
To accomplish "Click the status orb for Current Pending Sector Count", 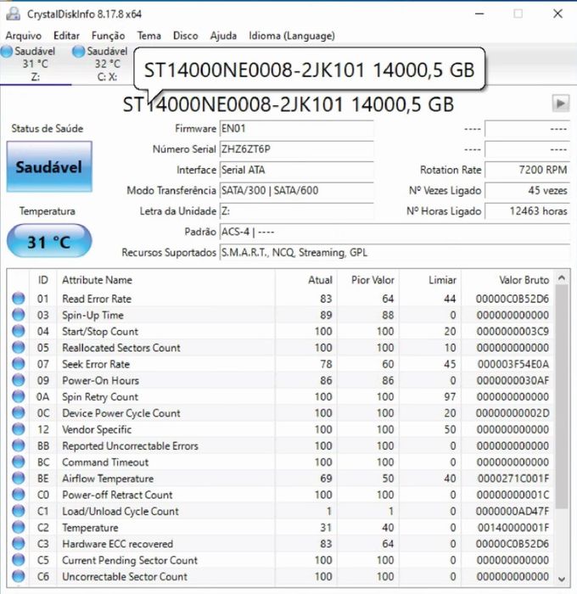I will pyautogui.click(x=18, y=560).
